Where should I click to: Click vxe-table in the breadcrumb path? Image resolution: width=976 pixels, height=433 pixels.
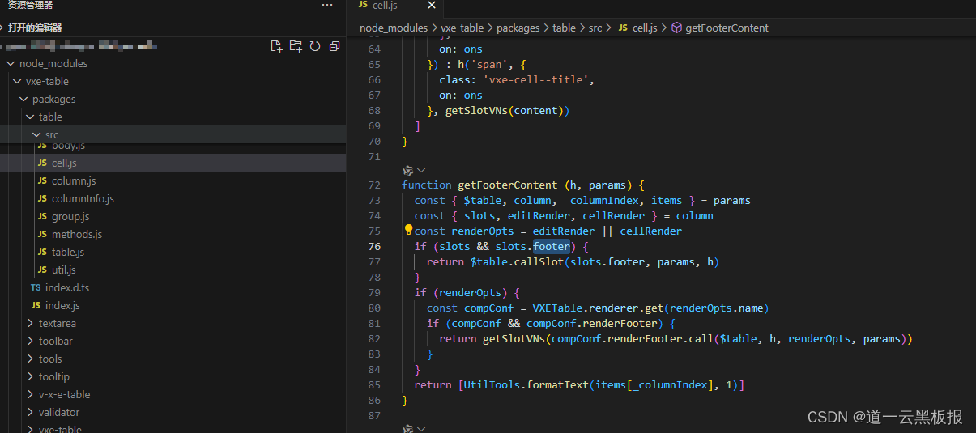click(x=462, y=28)
